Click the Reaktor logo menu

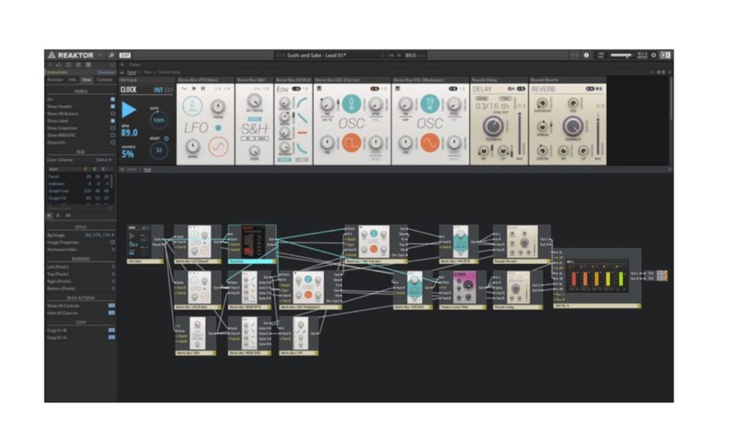pyautogui.click(x=71, y=55)
